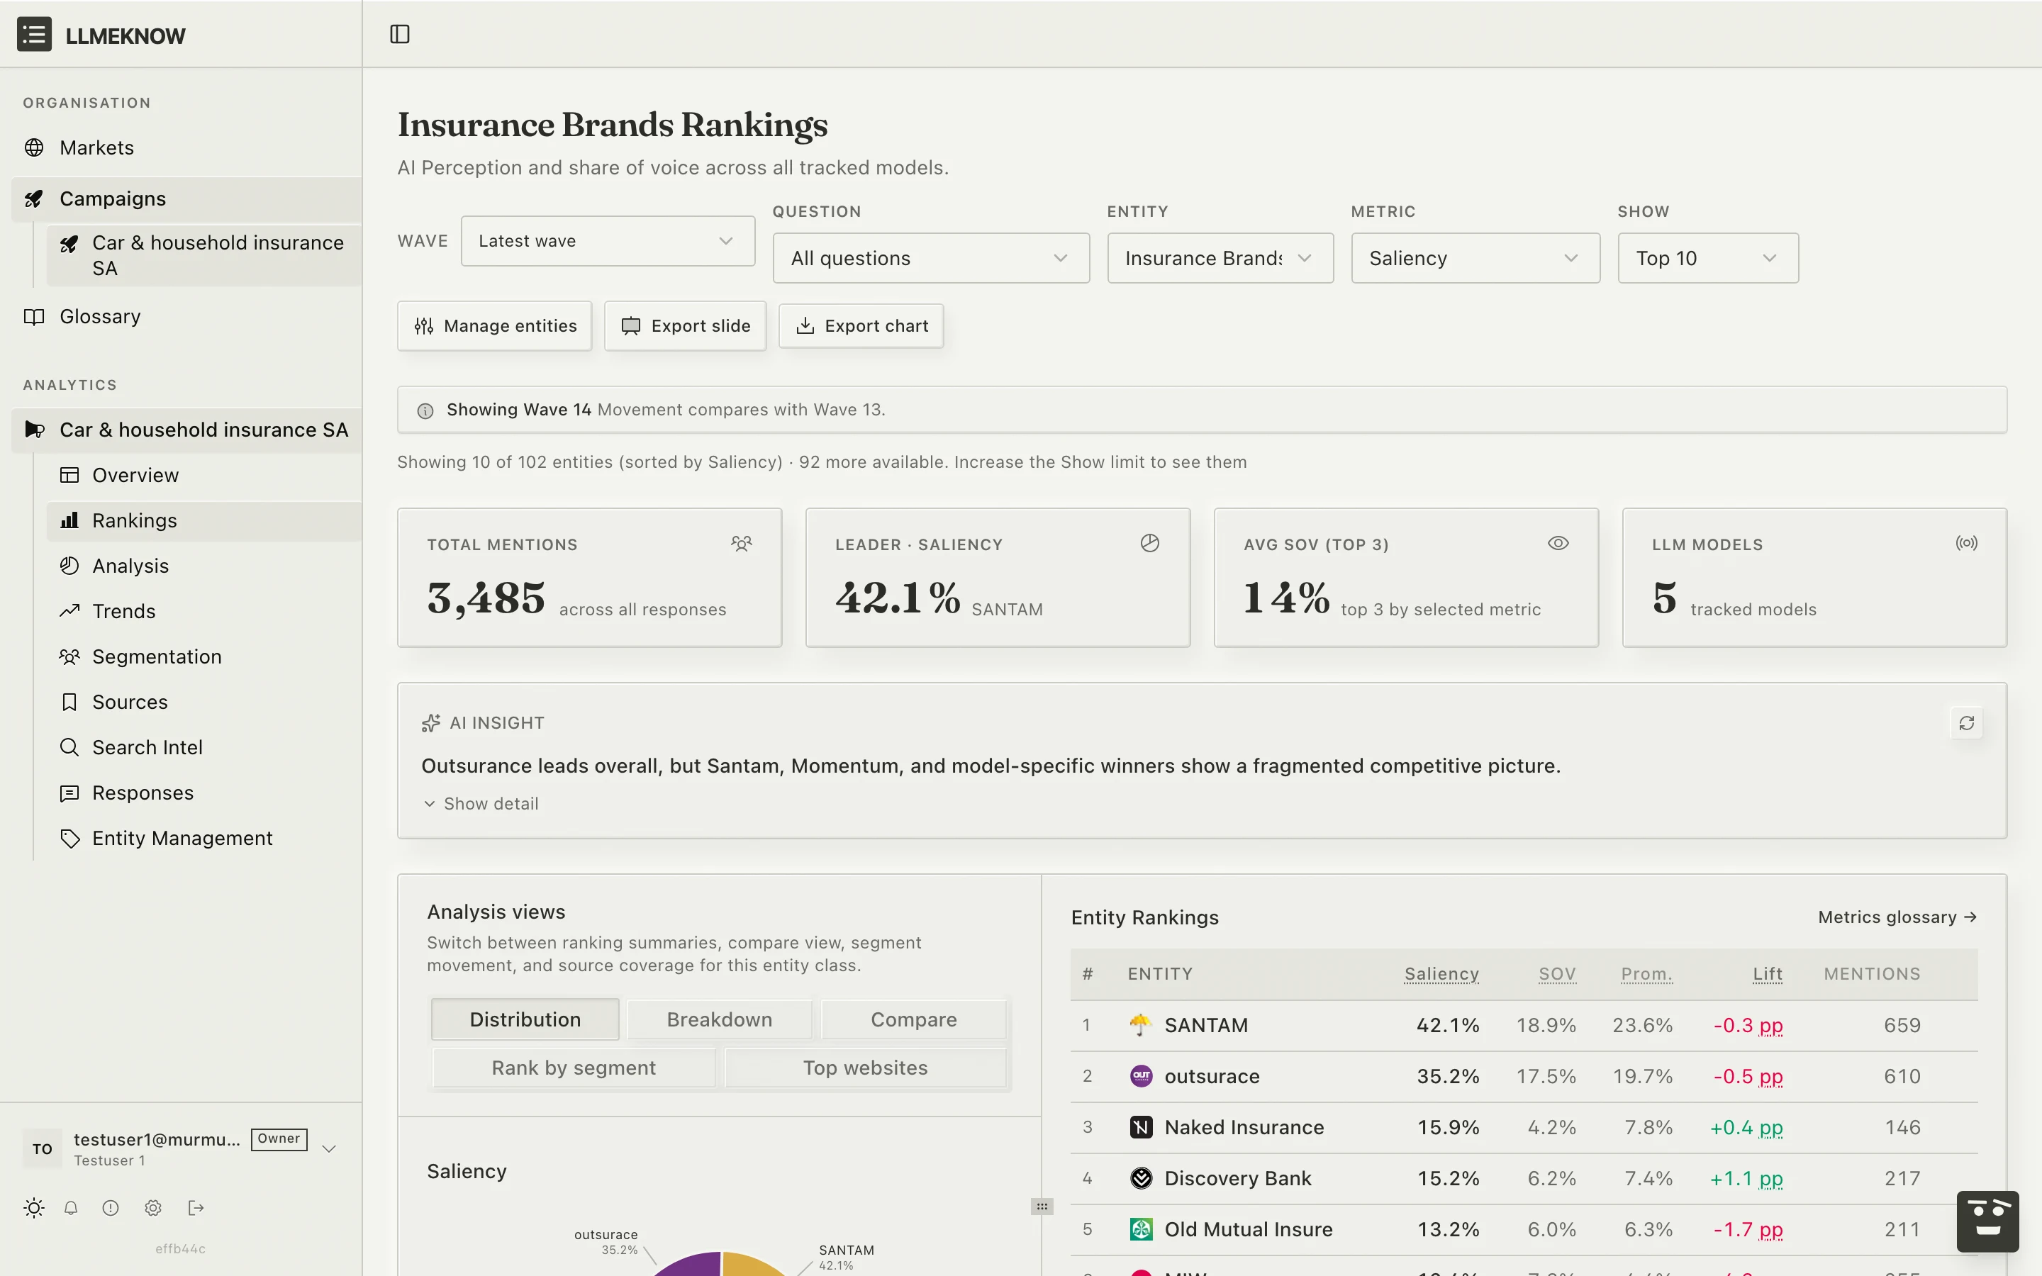Click Manage entities button
Image resolution: width=2042 pixels, height=1276 pixels.
pyautogui.click(x=494, y=326)
